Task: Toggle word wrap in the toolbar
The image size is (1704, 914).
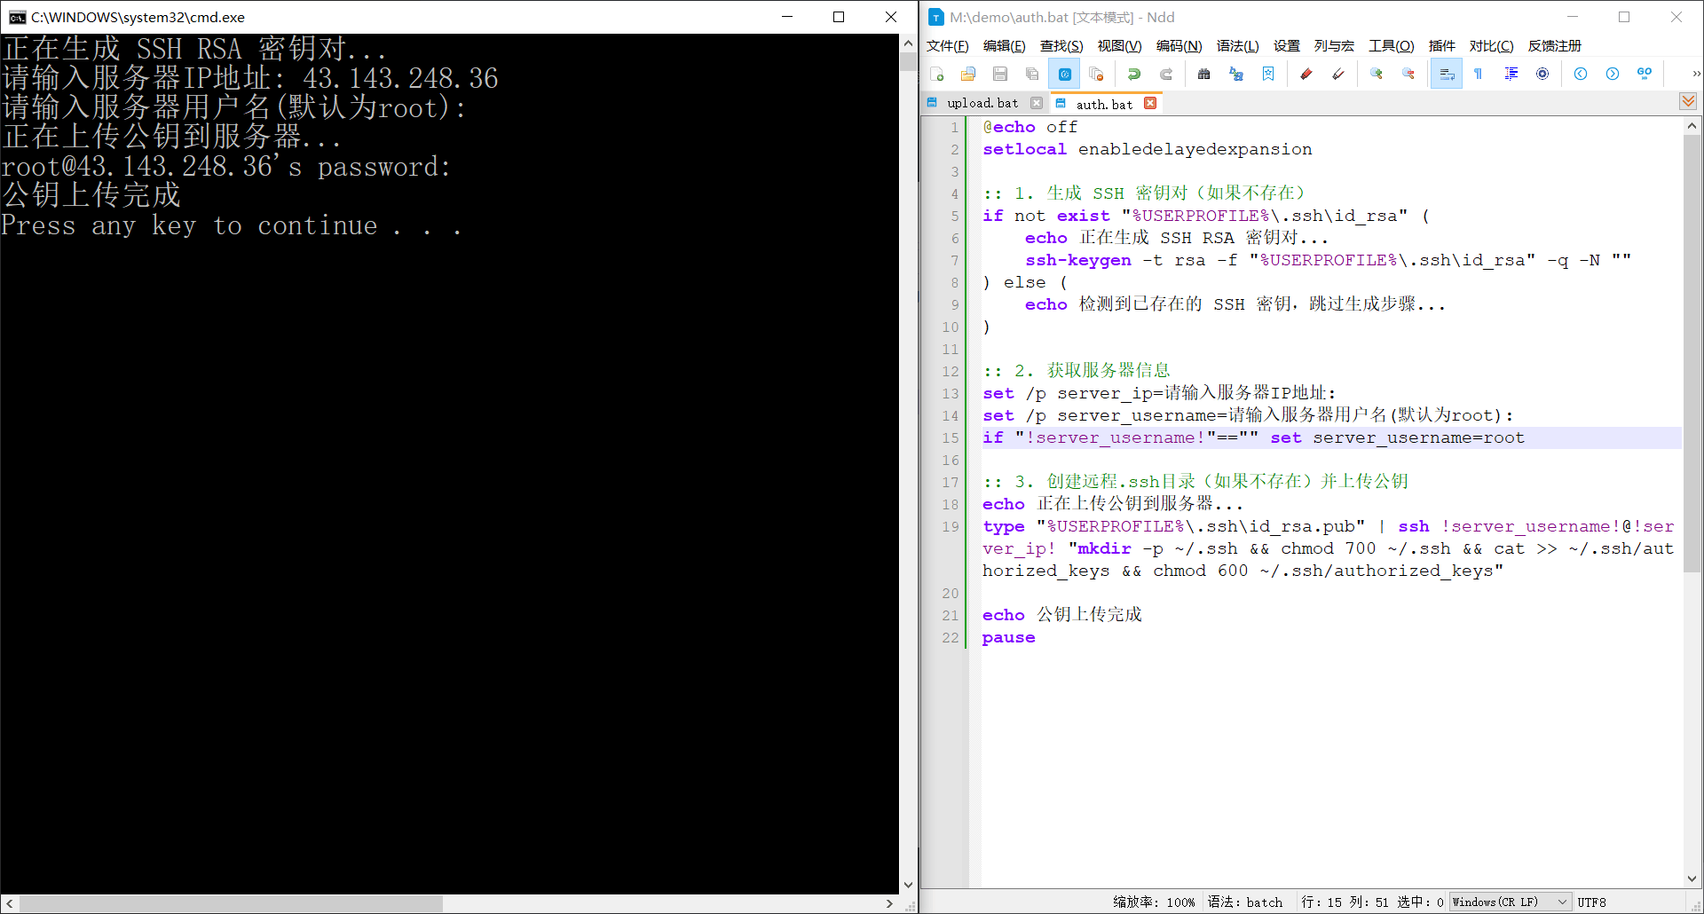Action: click(x=1447, y=74)
